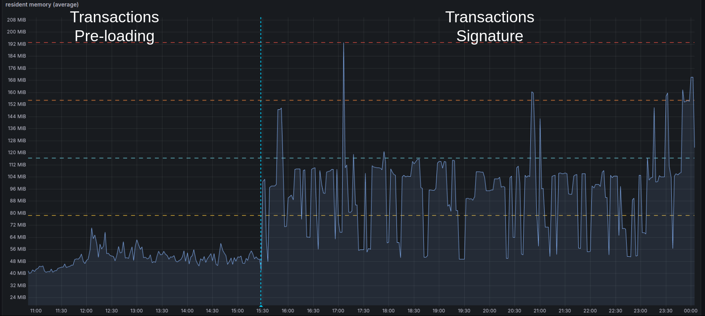Click the '11:00' time axis label

(36, 311)
